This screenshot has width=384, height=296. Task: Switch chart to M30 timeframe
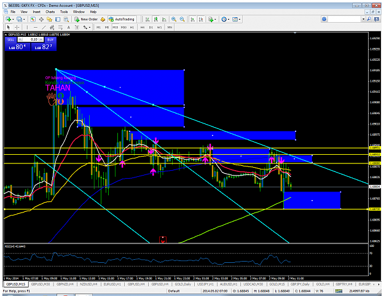click(123, 27)
